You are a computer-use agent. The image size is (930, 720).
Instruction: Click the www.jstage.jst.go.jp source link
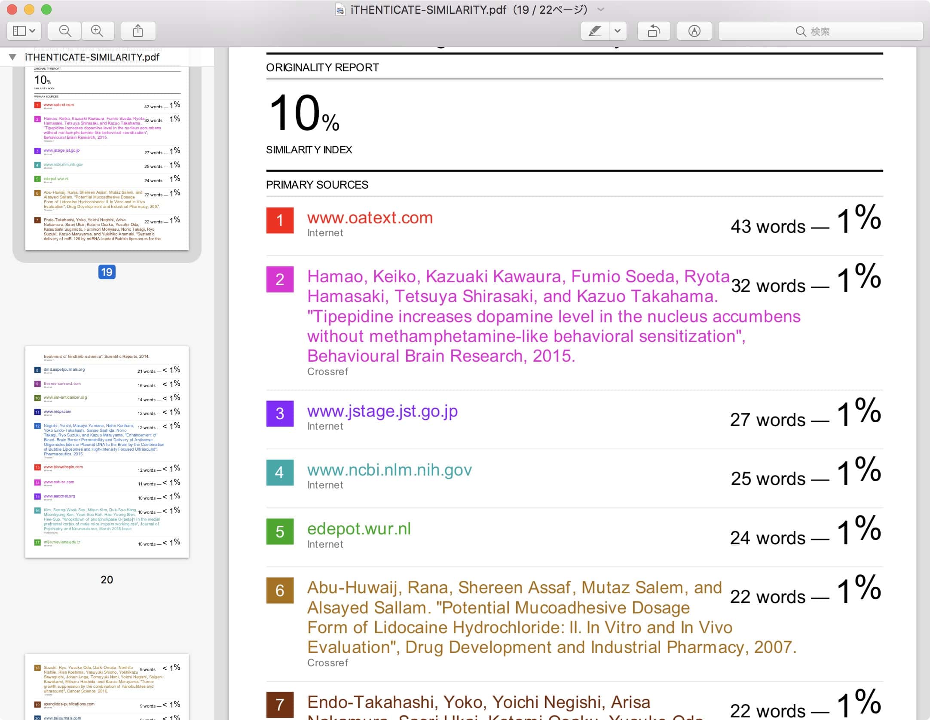coord(382,411)
